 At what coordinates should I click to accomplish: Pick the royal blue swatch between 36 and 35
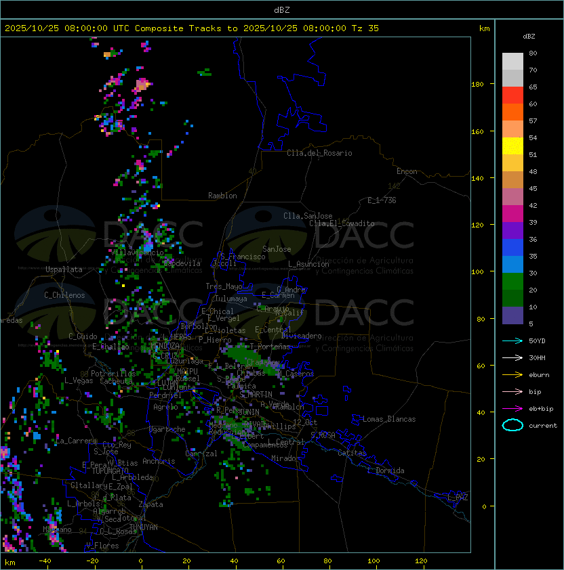[512, 247]
